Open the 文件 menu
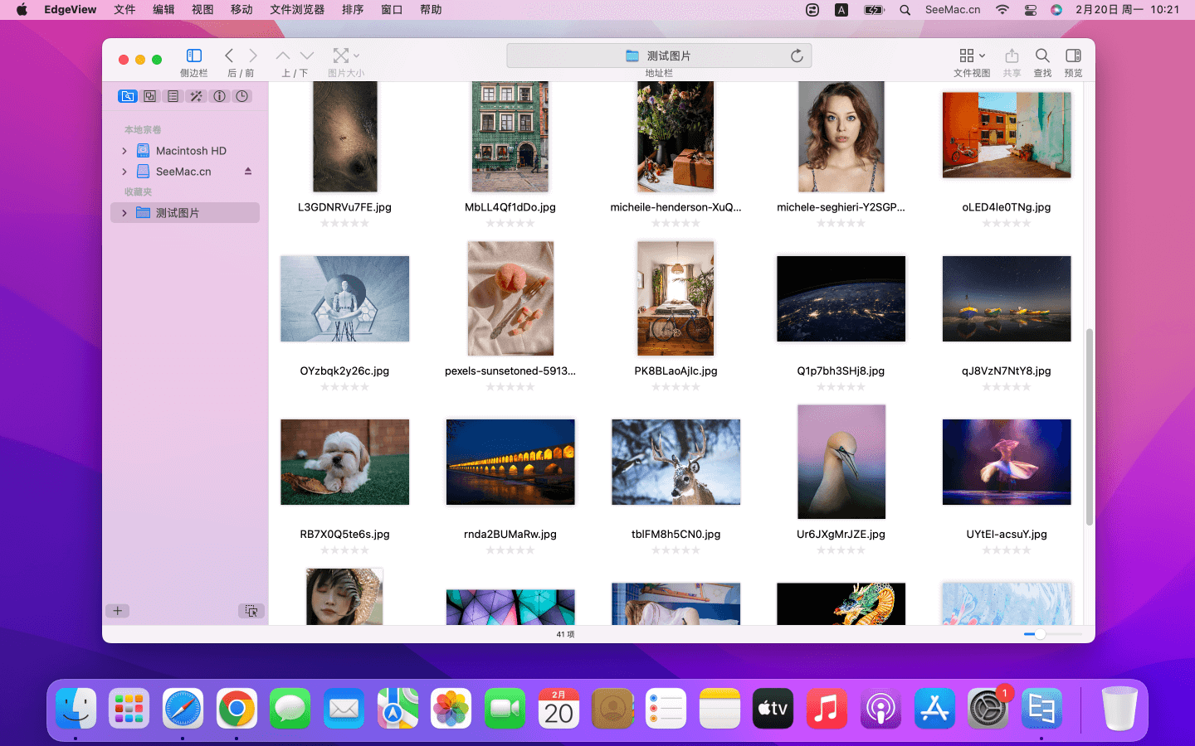 pos(124,10)
